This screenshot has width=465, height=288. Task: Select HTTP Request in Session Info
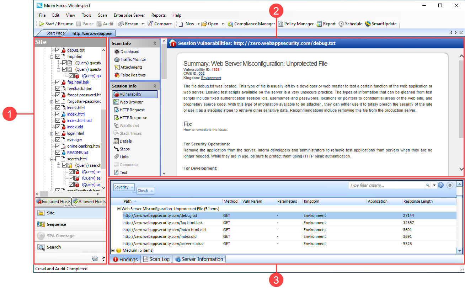pos(132,110)
